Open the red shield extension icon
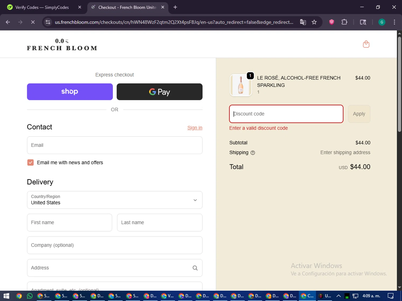 332,22
